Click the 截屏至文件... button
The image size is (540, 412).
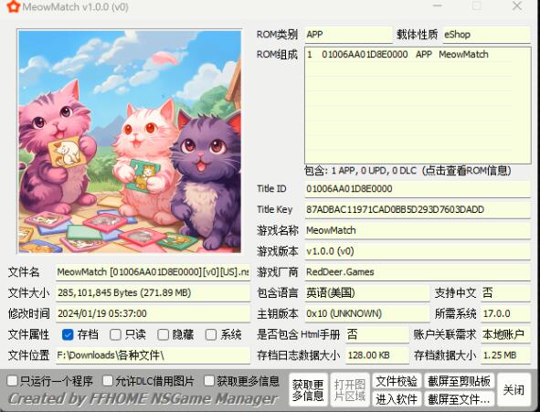[459, 399]
